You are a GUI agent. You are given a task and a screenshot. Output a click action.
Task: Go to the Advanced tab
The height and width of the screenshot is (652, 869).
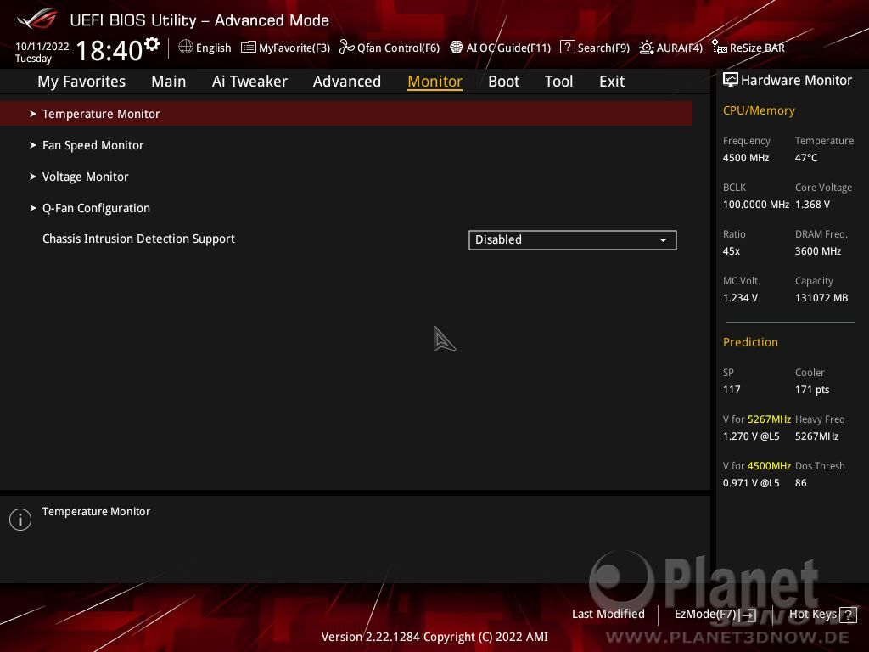[347, 81]
